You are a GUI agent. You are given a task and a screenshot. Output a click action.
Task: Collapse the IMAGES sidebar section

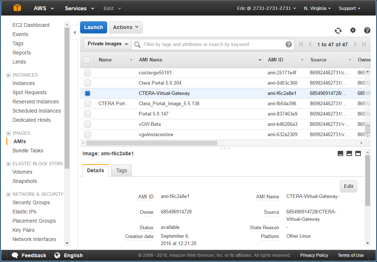pos(8,133)
